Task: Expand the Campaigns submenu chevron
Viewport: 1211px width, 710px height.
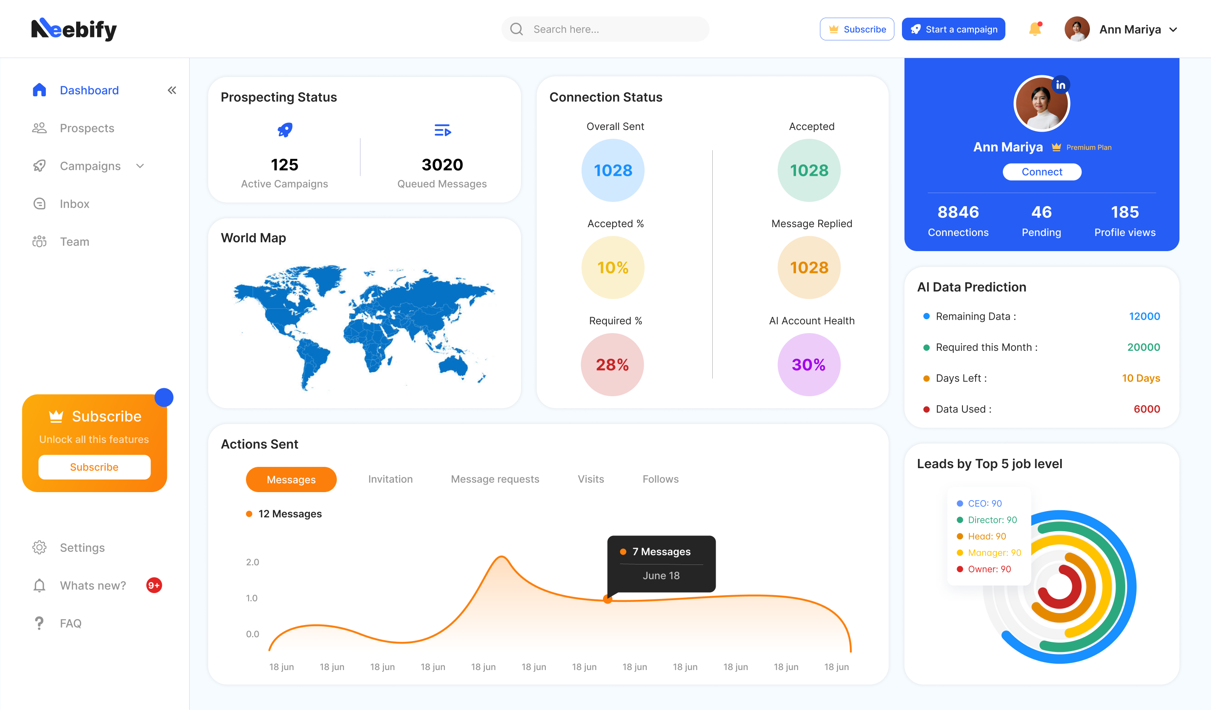Action: (x=140, y=166)
